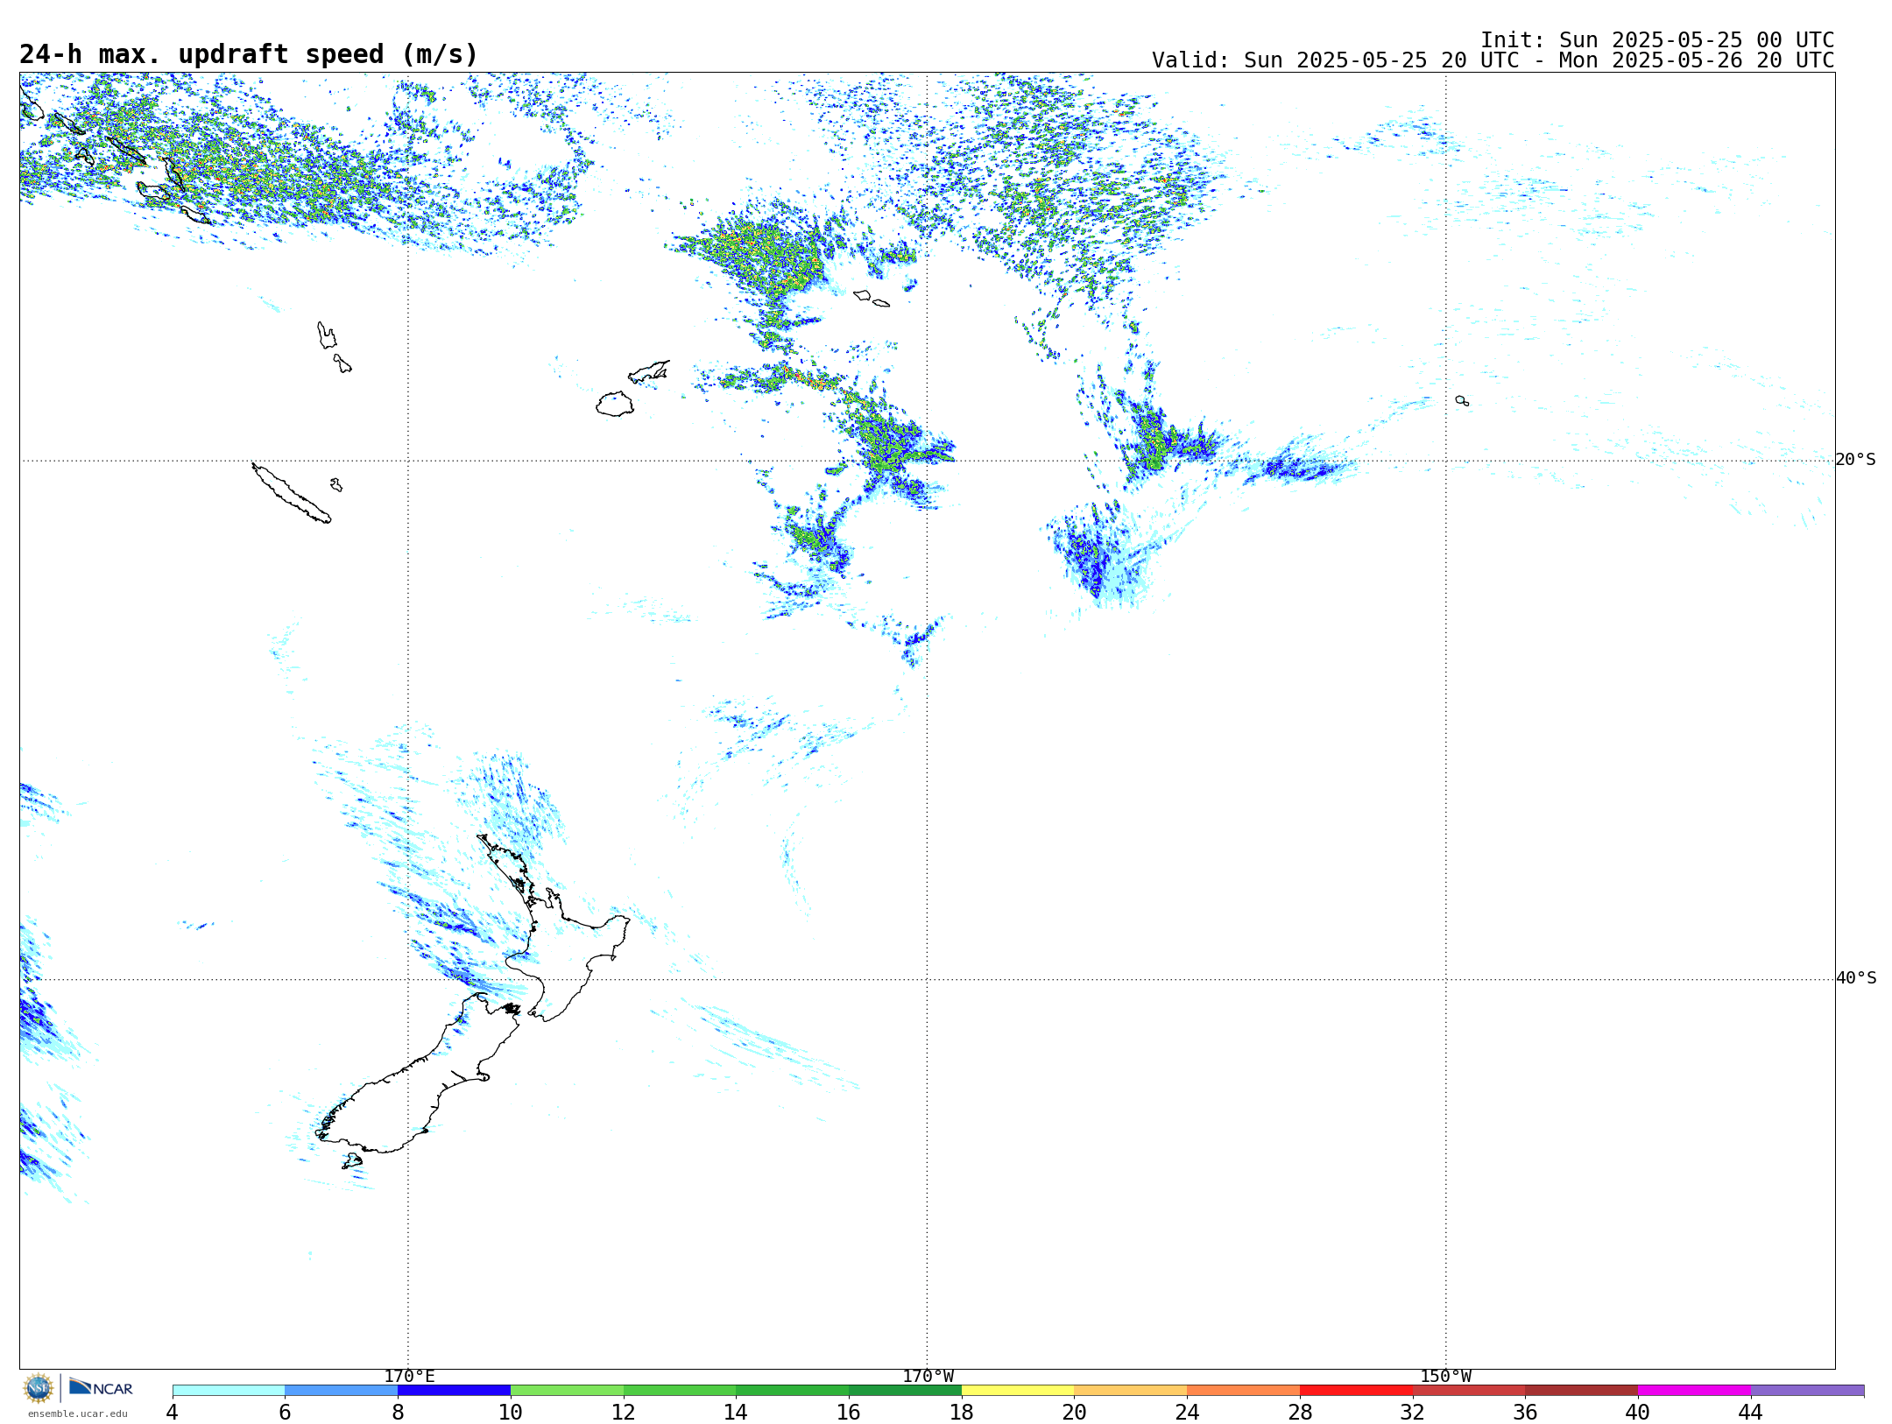Click the colorbar tick label 4

coord(173,1412)
